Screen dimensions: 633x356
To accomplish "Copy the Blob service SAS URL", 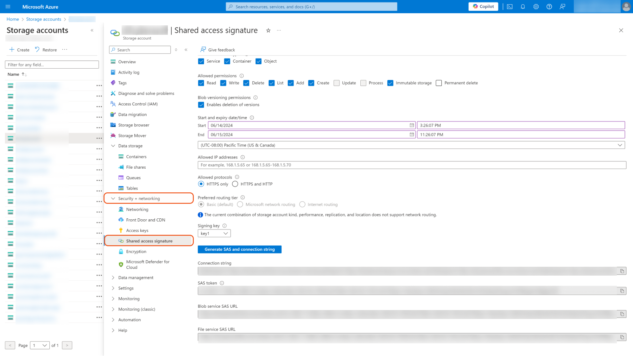I will point(622,314).
